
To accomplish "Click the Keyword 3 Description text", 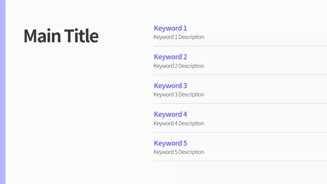I will [179, 95].
